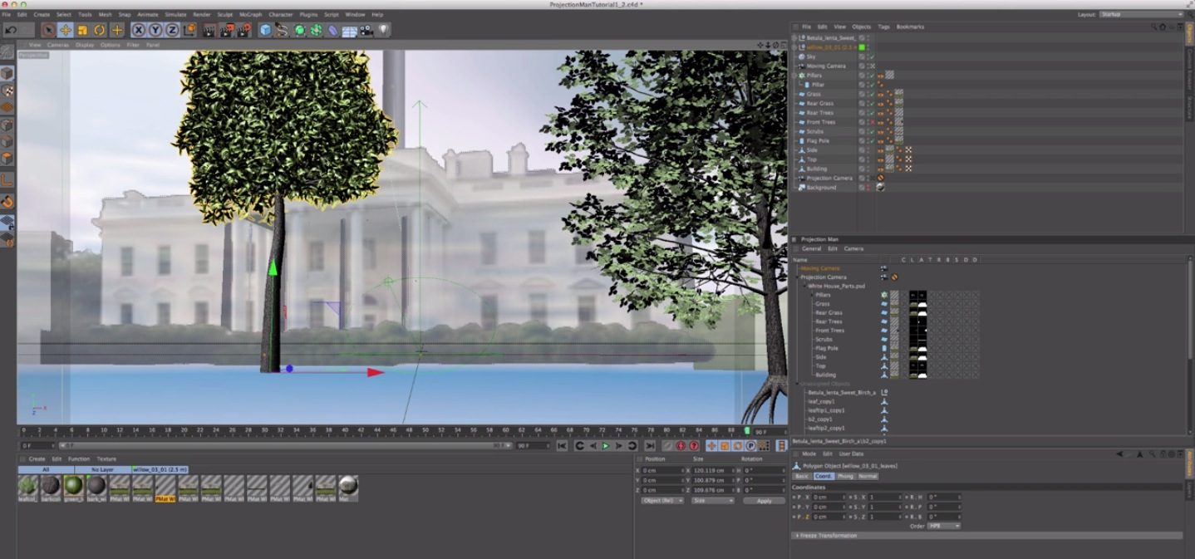Image resolution: width=1195 pixels, height=559 pixels.
Task: Click the green layer color swatch on willow_03_01
Action: [861, 47]
